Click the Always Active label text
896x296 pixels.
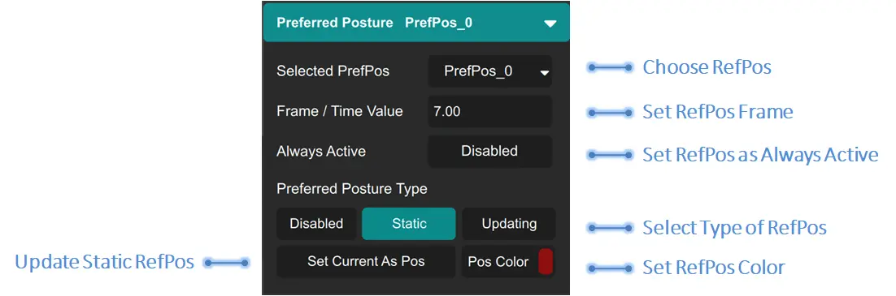[321, 152]
